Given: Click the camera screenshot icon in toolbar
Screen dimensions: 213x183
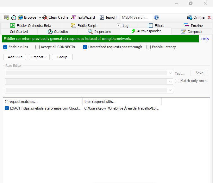Looking at the screenshot, I should tap(6, 17).
